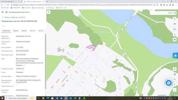Click the cadastral quarter 40:22:190104 value
The width and height of the screenshot is (178, 100).
[x=21, y=55]
